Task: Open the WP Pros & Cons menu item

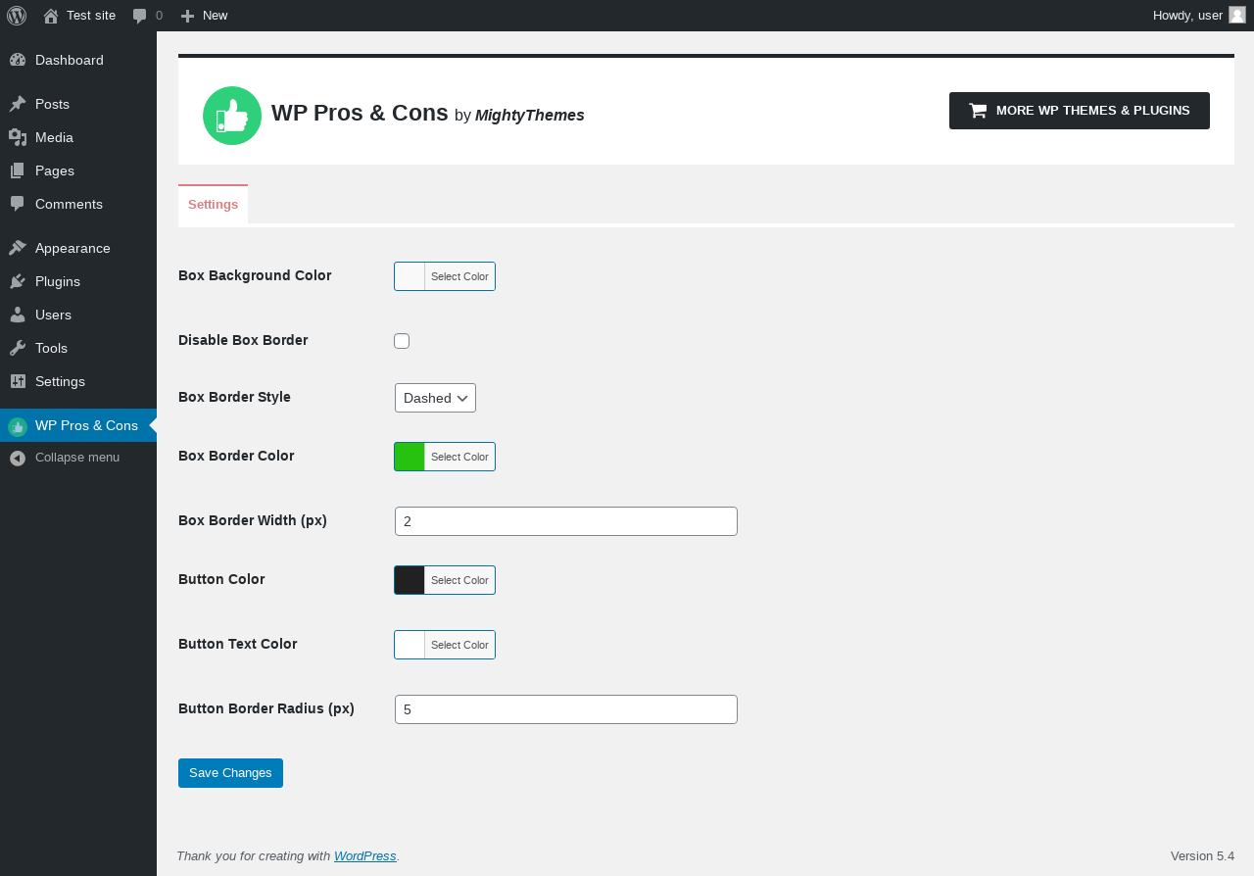Action: click(x=78, y=425)
